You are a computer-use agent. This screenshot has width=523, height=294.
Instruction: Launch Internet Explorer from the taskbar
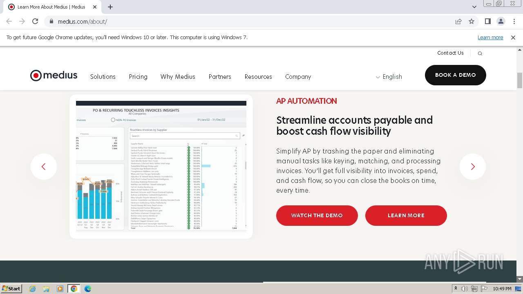point(33,289)
